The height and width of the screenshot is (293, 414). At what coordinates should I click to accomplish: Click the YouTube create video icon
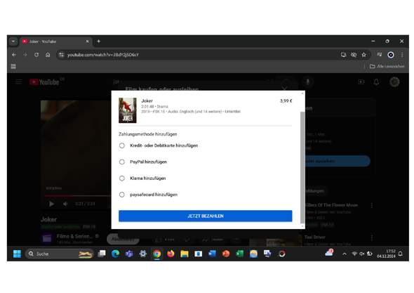click(361, 82)
